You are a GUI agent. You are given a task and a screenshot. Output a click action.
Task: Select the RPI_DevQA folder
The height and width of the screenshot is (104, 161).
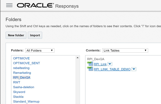(x=22, y=77)
